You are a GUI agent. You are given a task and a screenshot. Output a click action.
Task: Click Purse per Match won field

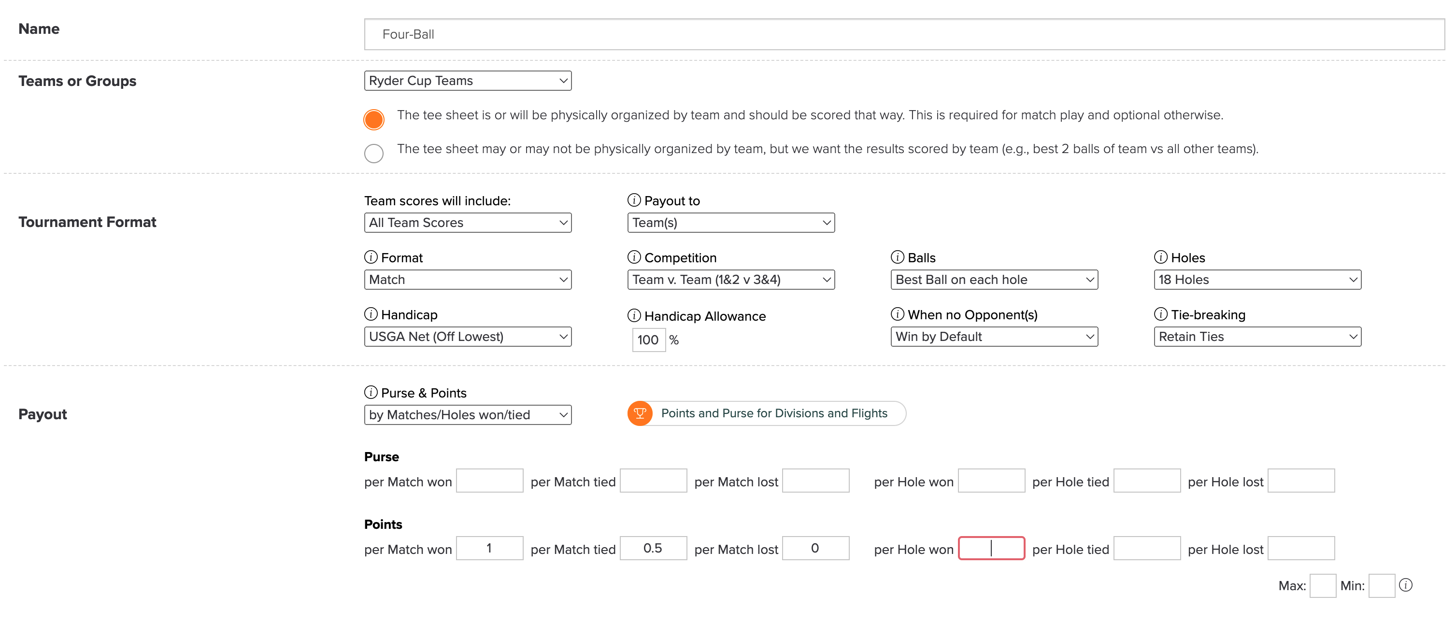(x=489, y=481)
